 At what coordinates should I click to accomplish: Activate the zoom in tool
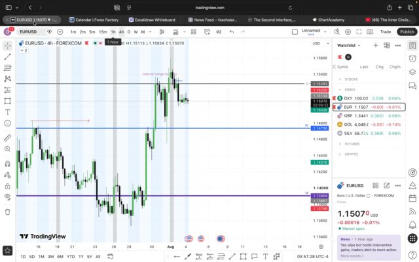tap(7, 149)
